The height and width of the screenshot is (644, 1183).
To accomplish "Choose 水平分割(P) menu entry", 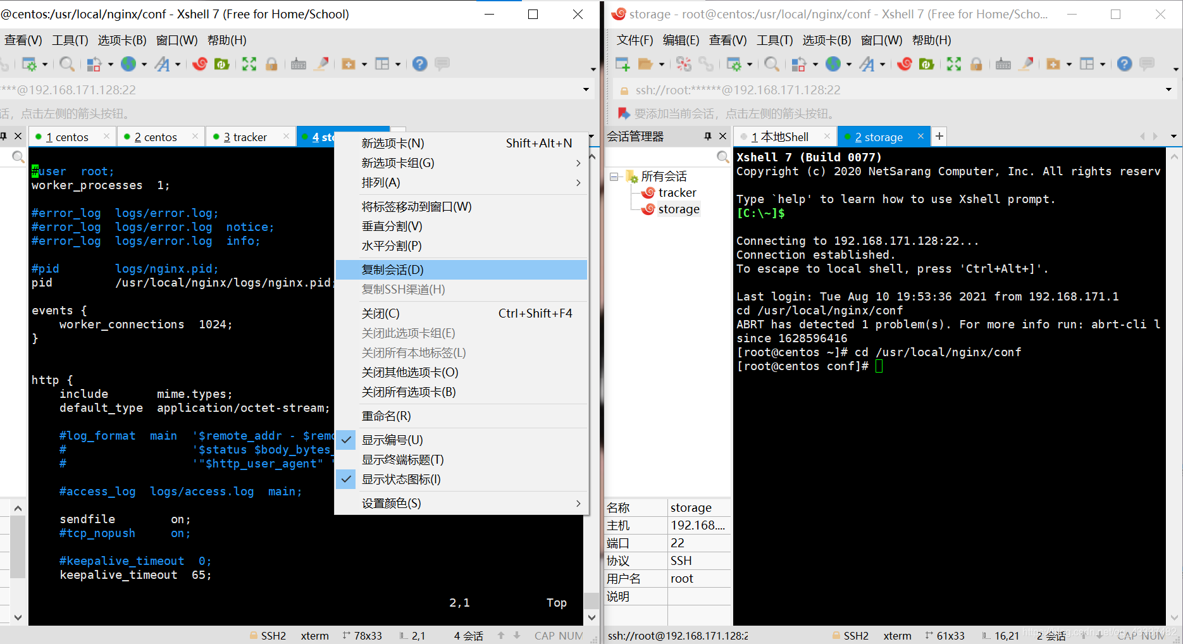I will pos(461,246).
